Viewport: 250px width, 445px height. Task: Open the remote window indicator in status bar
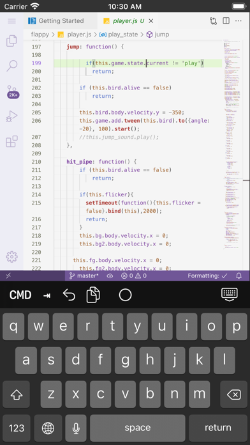tap(8, 276)
